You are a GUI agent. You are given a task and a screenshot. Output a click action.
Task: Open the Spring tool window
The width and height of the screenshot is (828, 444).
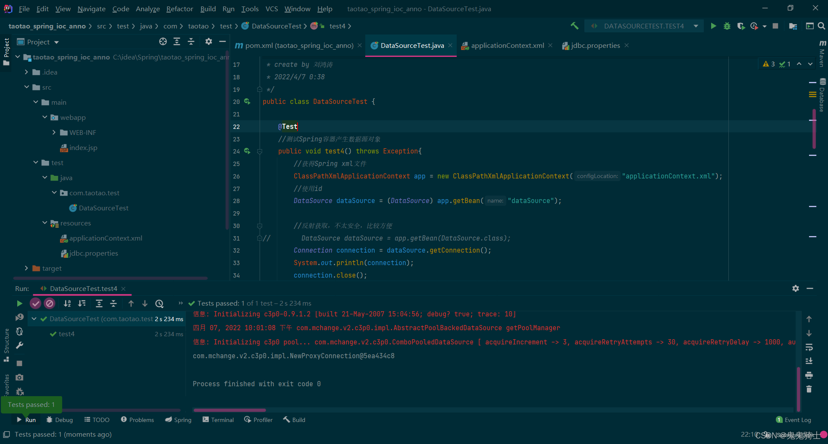point(179,420)
